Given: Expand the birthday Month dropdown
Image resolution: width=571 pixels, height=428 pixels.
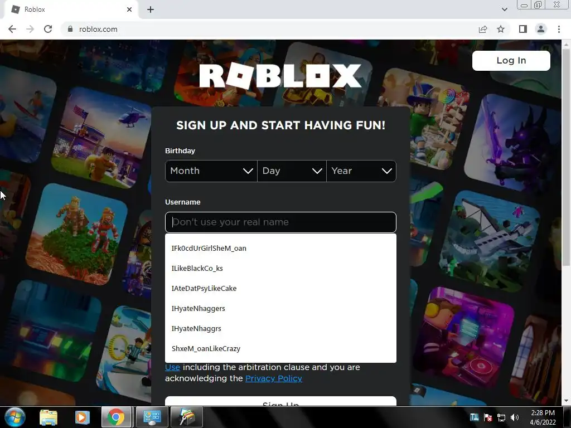Looking at the screenshot, I should pos(211,171).
